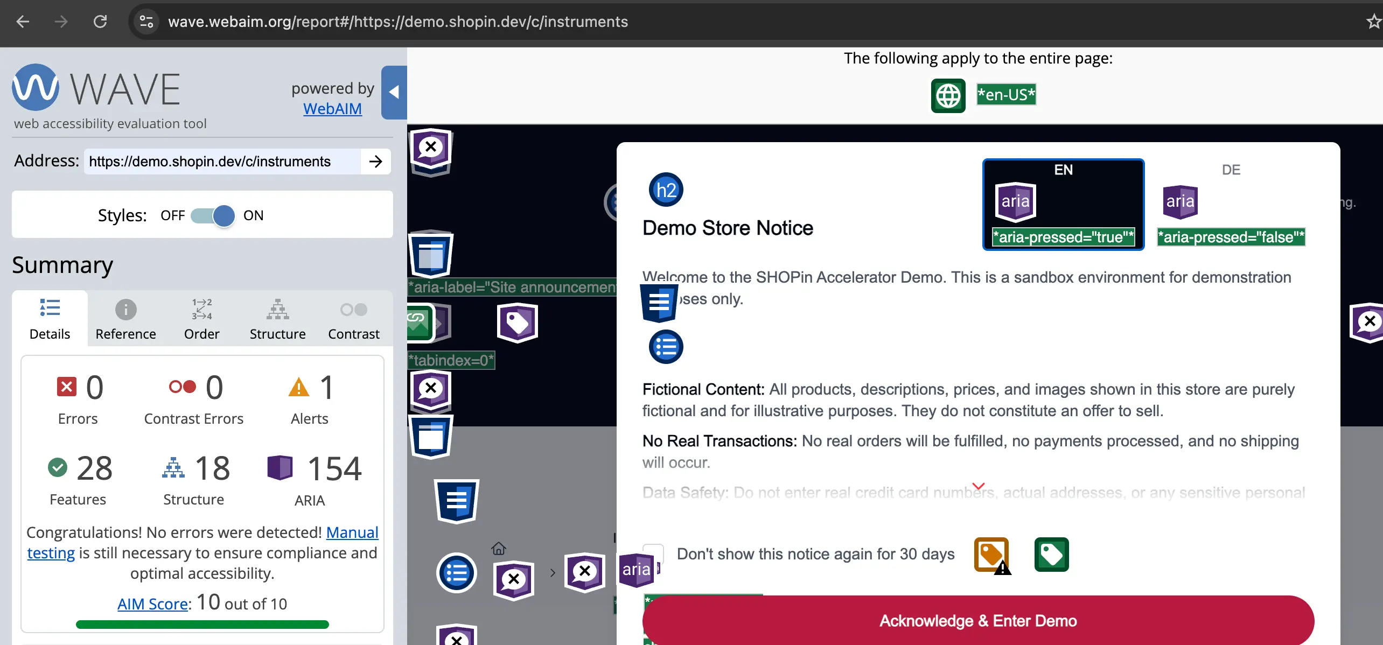1383x645 pixels.
Task: Click the Demo Store Notice heading
Action: click(728, 228)
